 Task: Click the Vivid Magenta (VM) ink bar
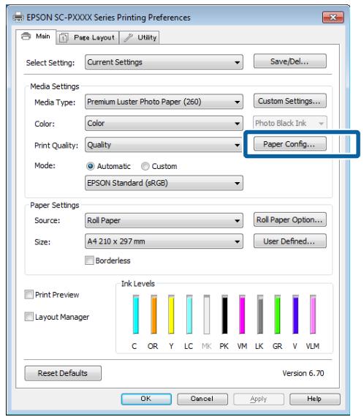click(242, 314)
